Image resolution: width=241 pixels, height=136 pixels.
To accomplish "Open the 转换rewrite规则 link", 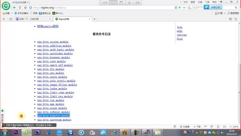I will [48, 26].
